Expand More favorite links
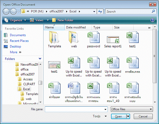 pyautogui.click(x=16, y=52)
